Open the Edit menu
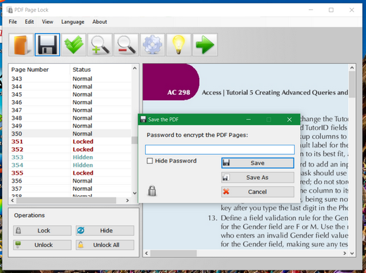366x273 pixels. [29, 22]
